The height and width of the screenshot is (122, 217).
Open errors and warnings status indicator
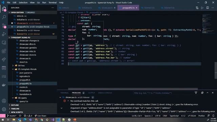28,116
